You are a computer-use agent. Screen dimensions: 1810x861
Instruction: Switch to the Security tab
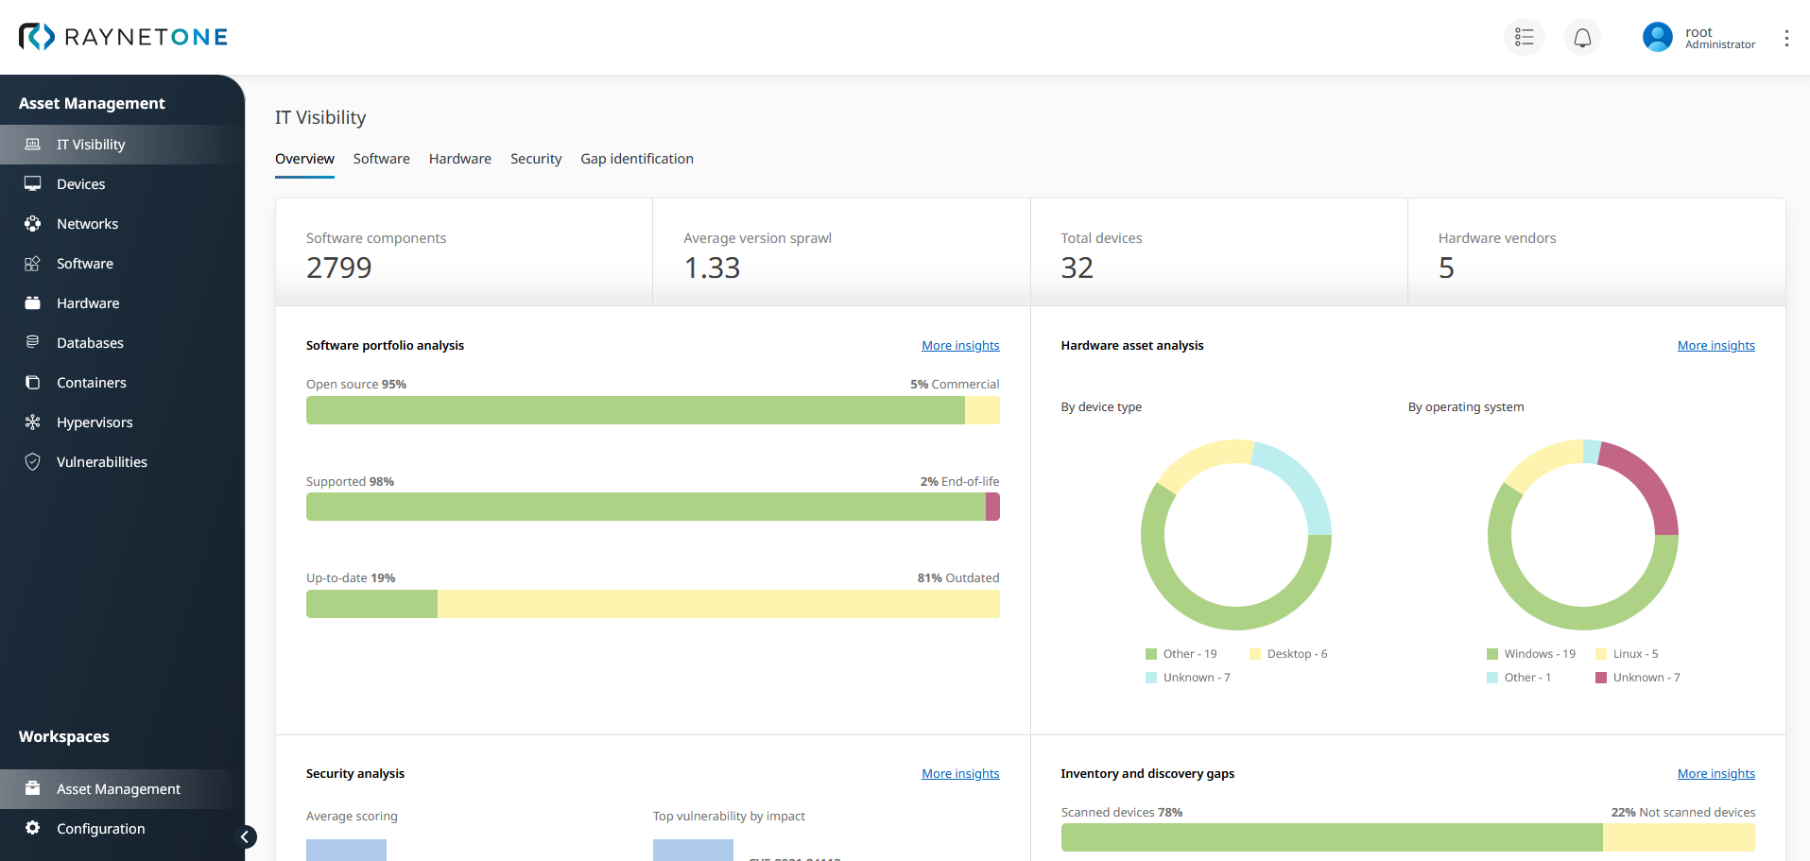pos(536,159)
